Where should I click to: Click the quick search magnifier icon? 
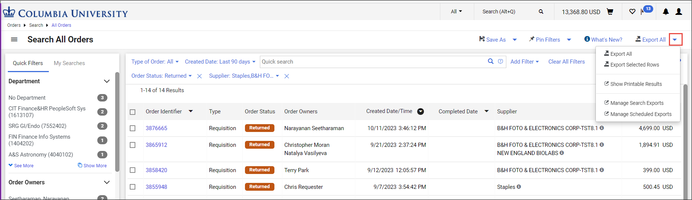click(x=491, y=61)
